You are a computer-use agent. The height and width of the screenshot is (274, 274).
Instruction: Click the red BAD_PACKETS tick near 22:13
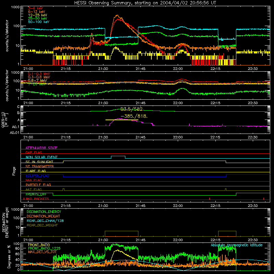(x=210, y=199)
